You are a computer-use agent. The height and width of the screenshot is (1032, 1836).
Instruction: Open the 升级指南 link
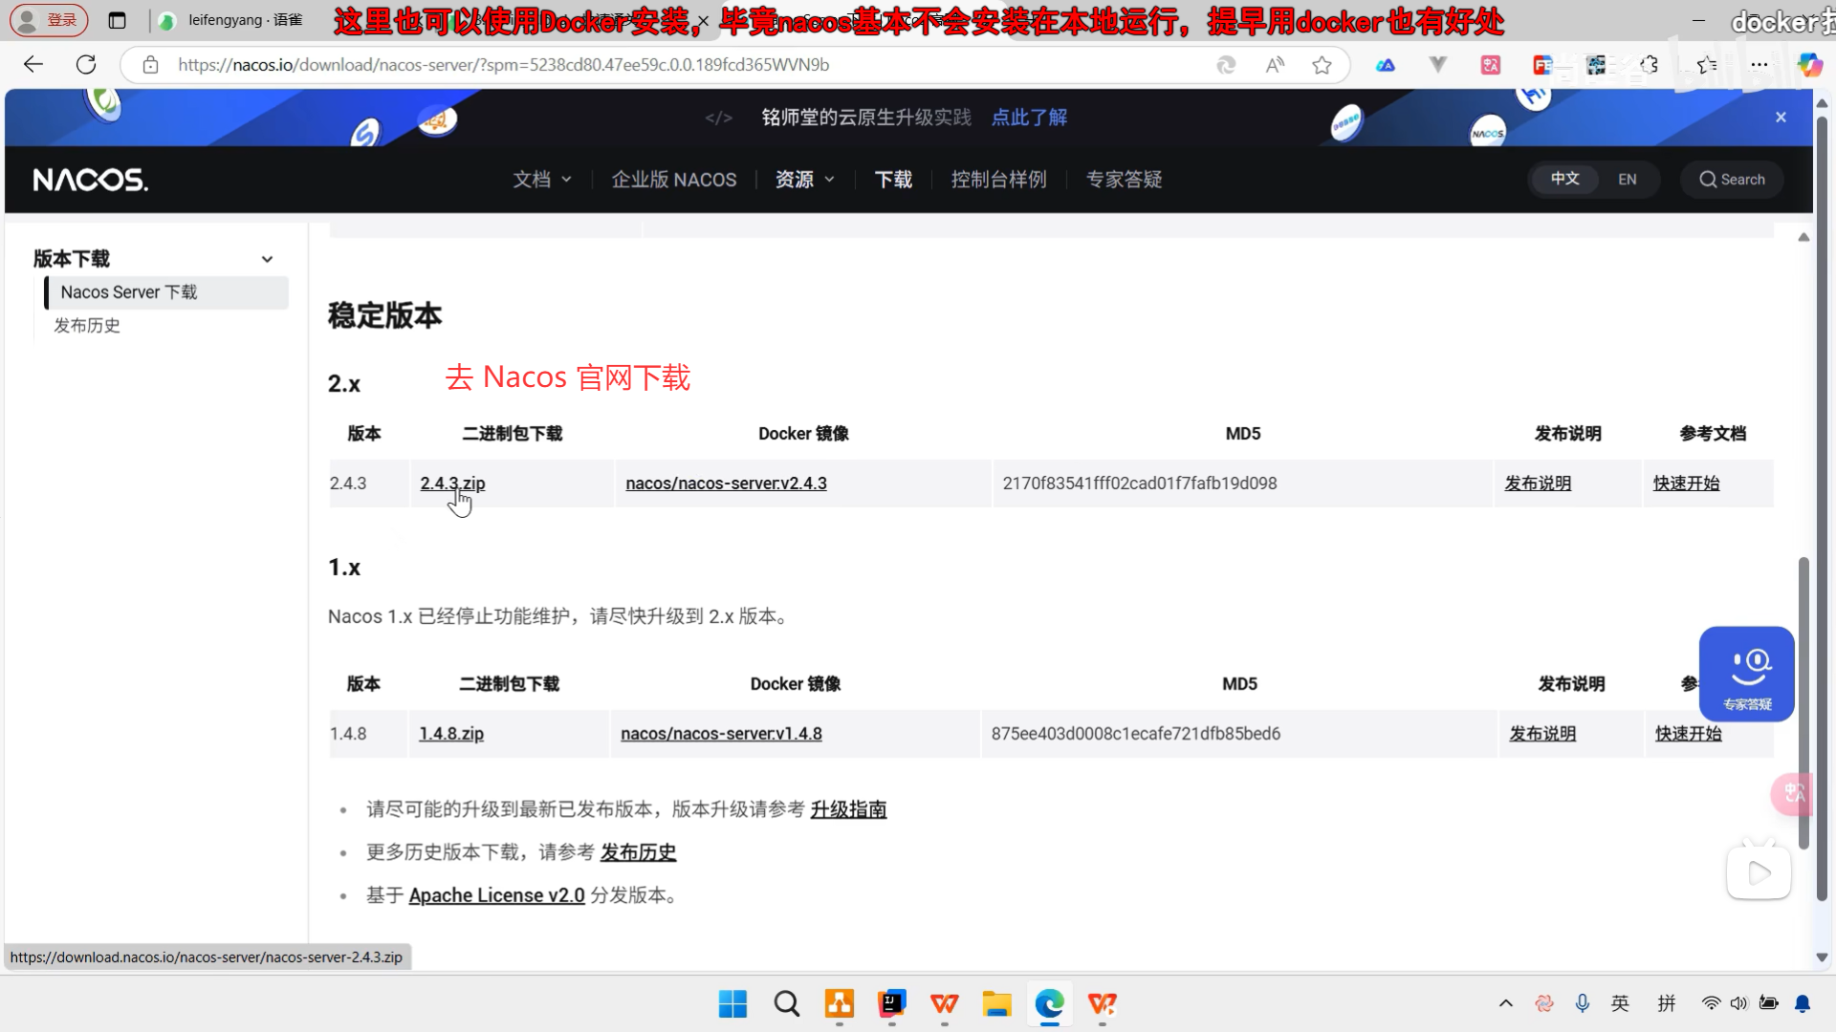click(848, 809)
